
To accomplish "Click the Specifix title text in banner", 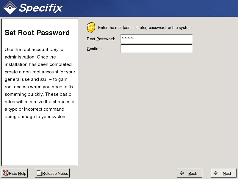I will tap(41, 8).
